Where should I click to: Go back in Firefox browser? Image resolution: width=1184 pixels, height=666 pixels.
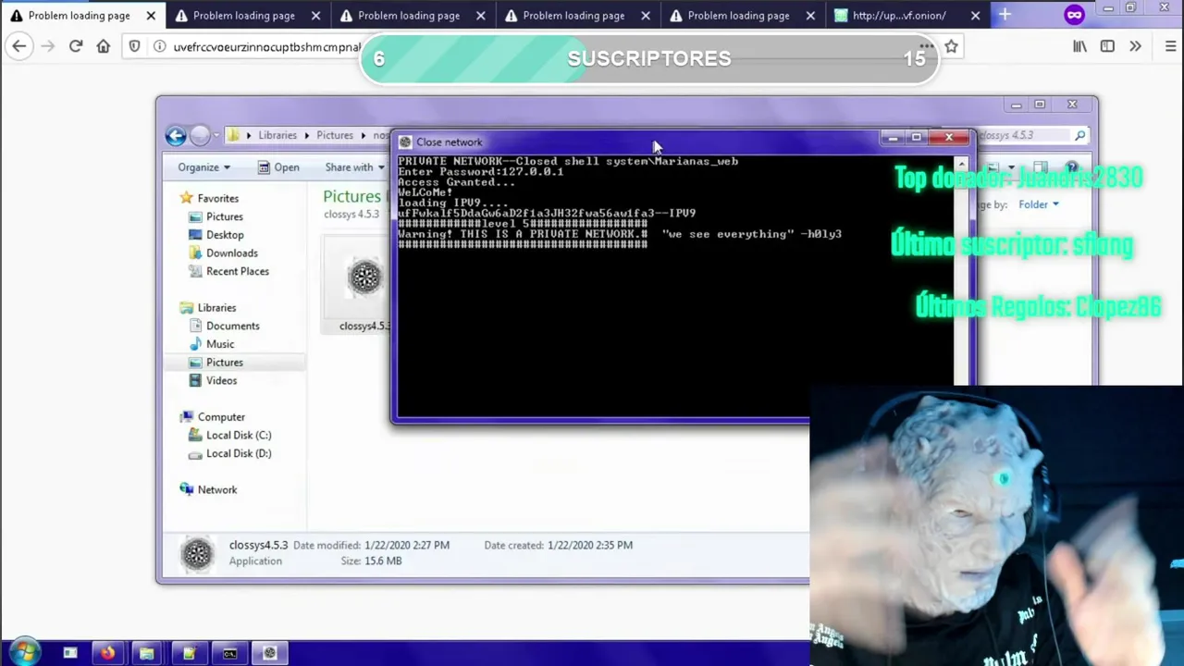[x=19, y=46]
